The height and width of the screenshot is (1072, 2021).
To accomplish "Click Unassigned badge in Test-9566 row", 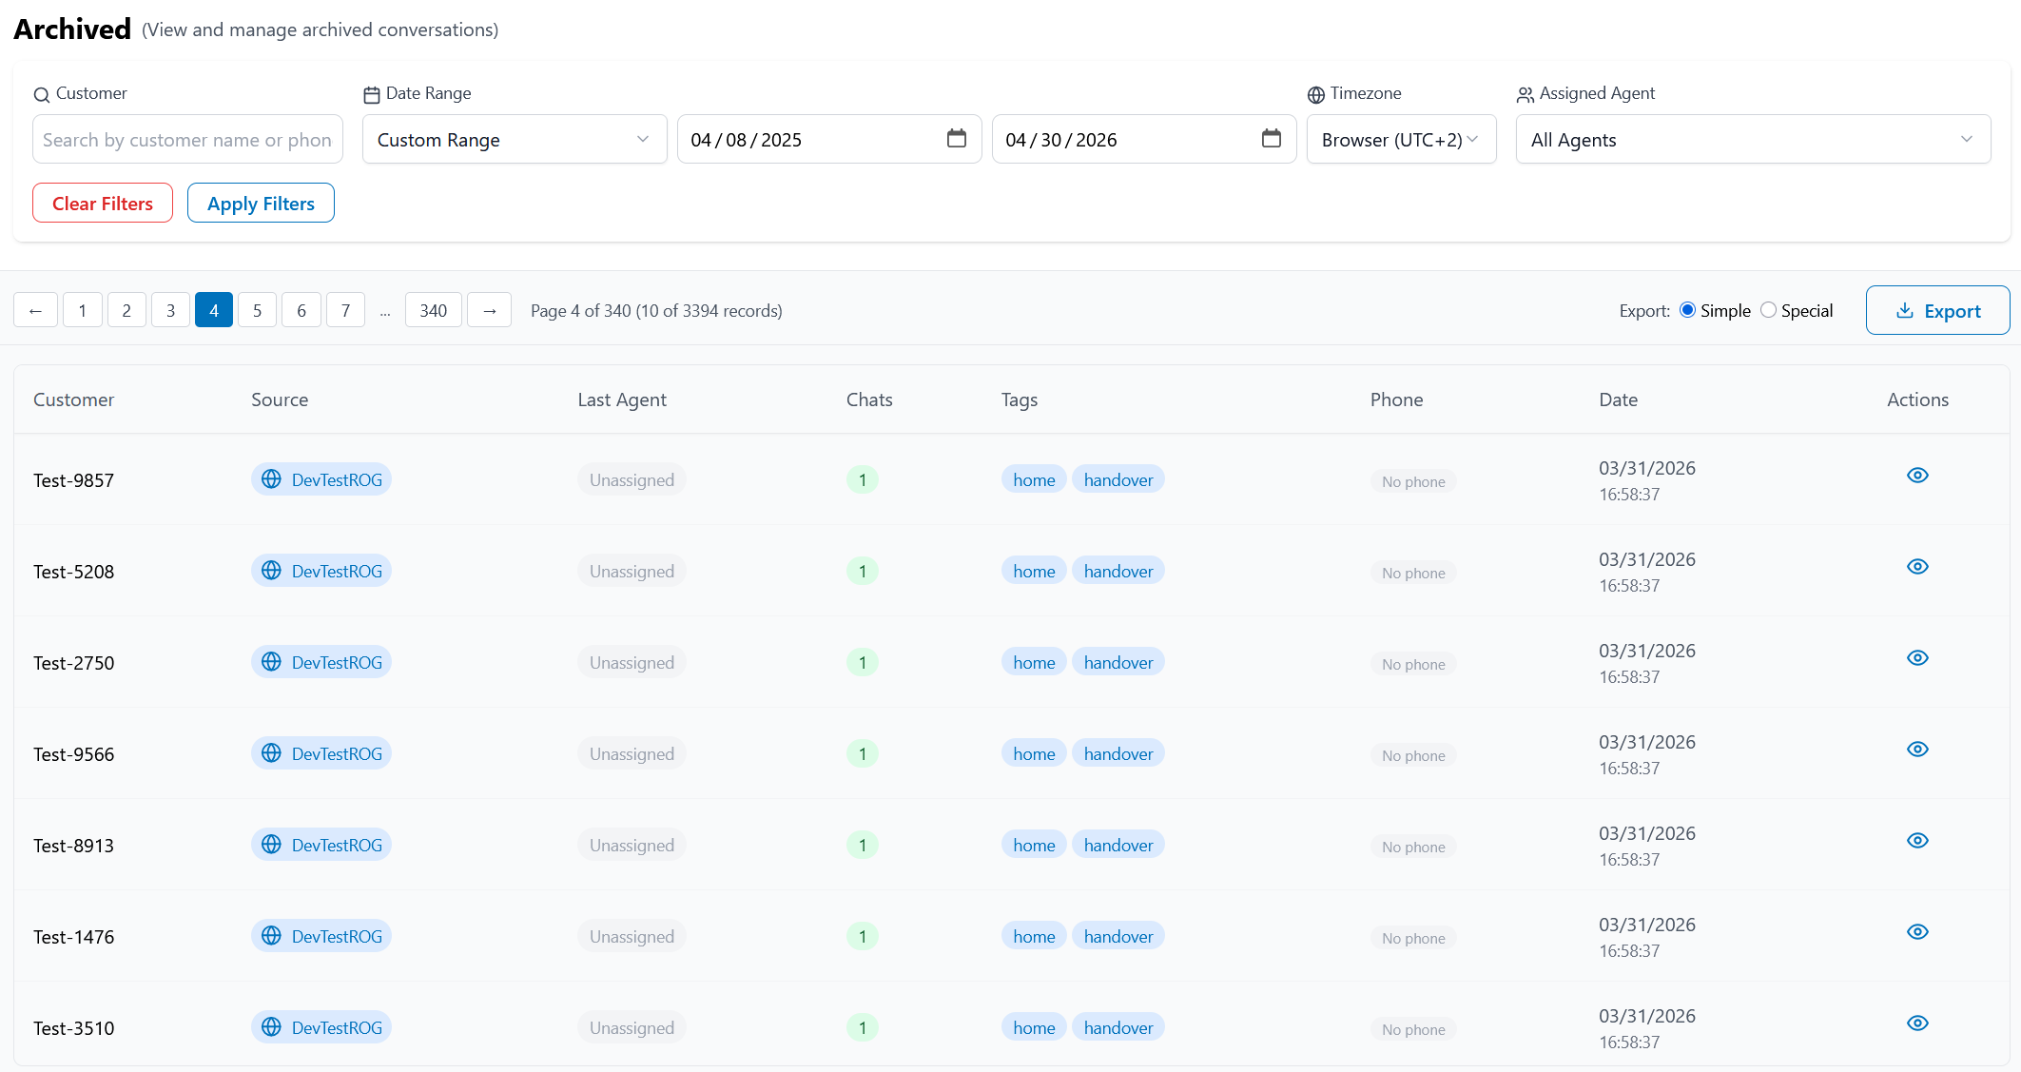I will (632, 753).
